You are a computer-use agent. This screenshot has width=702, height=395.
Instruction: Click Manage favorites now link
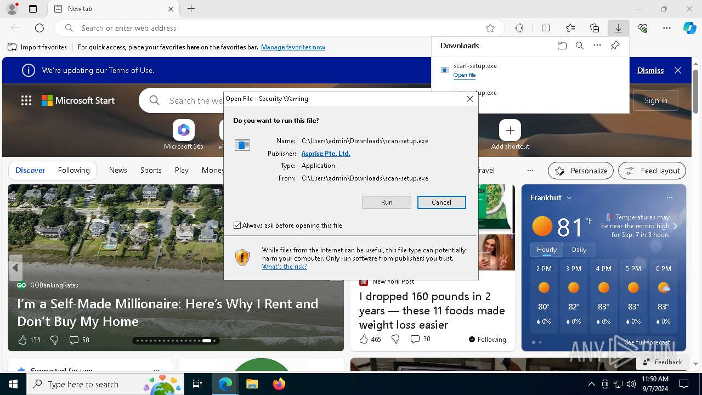pos(293,47)
